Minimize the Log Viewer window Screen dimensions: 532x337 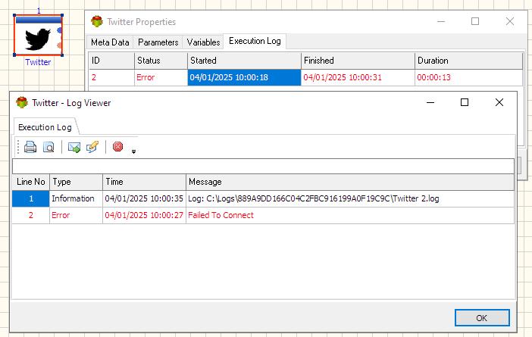[430, 102]
